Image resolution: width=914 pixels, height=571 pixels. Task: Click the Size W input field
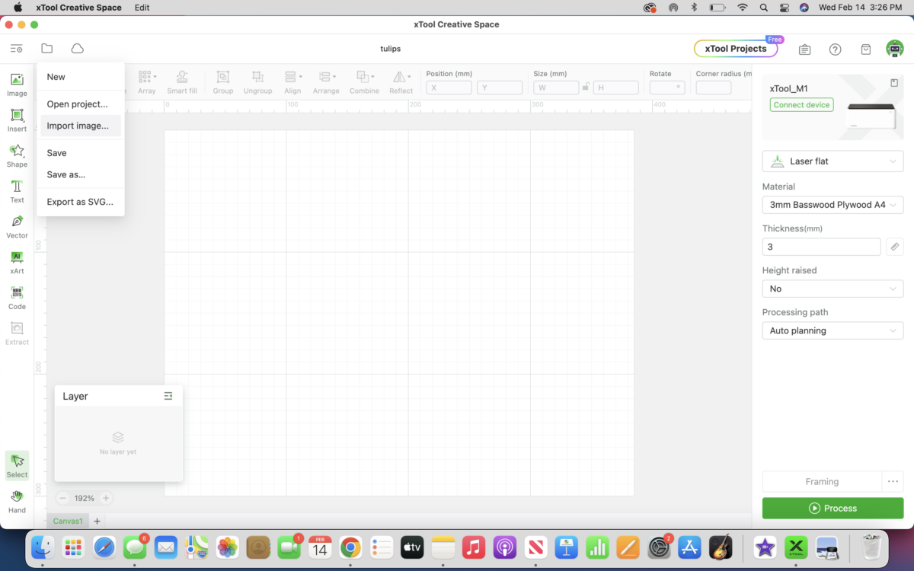[556, 88]
